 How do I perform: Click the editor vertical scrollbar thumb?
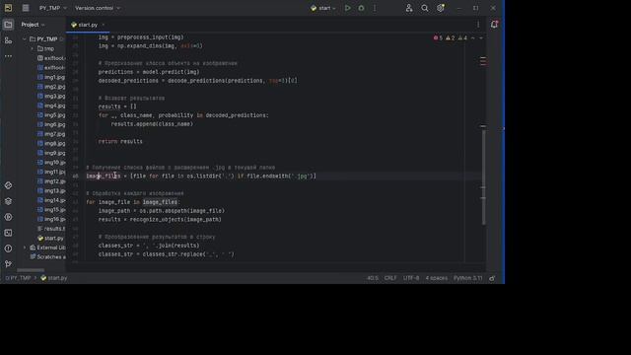pos(483,177)
